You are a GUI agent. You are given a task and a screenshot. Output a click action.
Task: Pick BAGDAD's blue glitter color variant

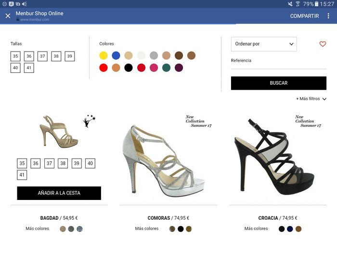pos(79,229)
